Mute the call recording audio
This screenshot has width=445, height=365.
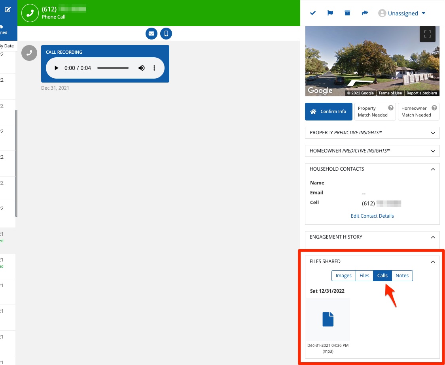[x=141, y=68]
